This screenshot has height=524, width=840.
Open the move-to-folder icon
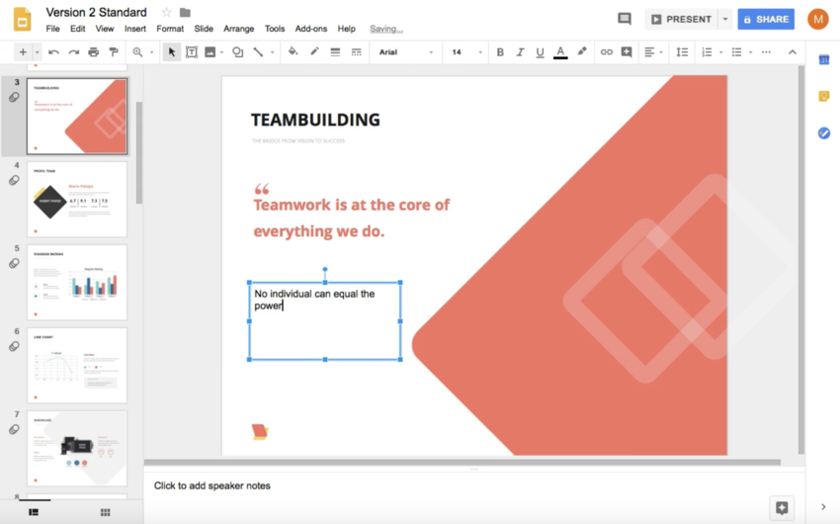click(185, 12)
